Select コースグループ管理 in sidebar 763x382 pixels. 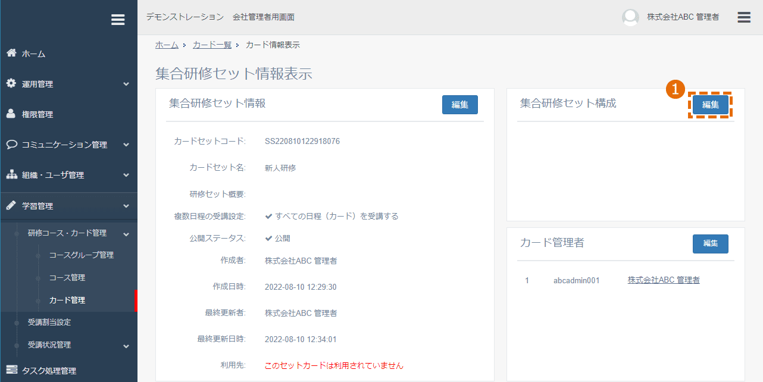tap(82, 255)
